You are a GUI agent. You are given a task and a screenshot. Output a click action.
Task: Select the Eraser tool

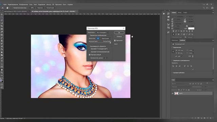click(x=2, y=46)
